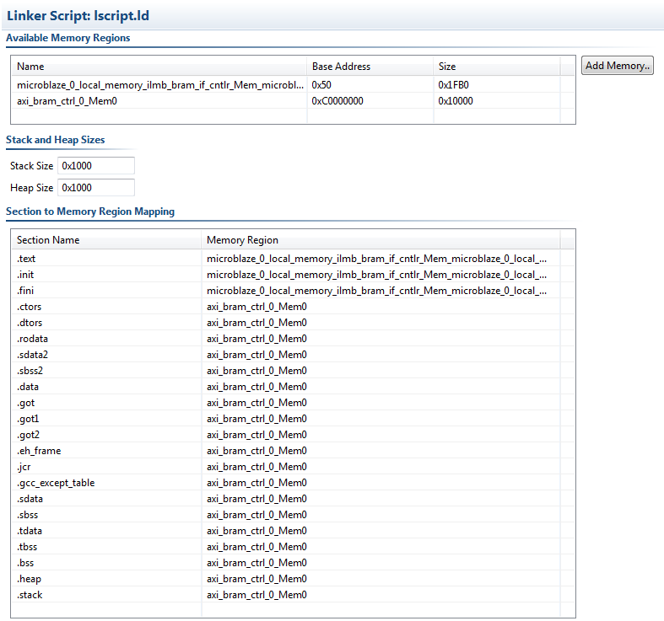Select the .heap section name
Screen dimensions: 664x621
(x=29, y=579)
